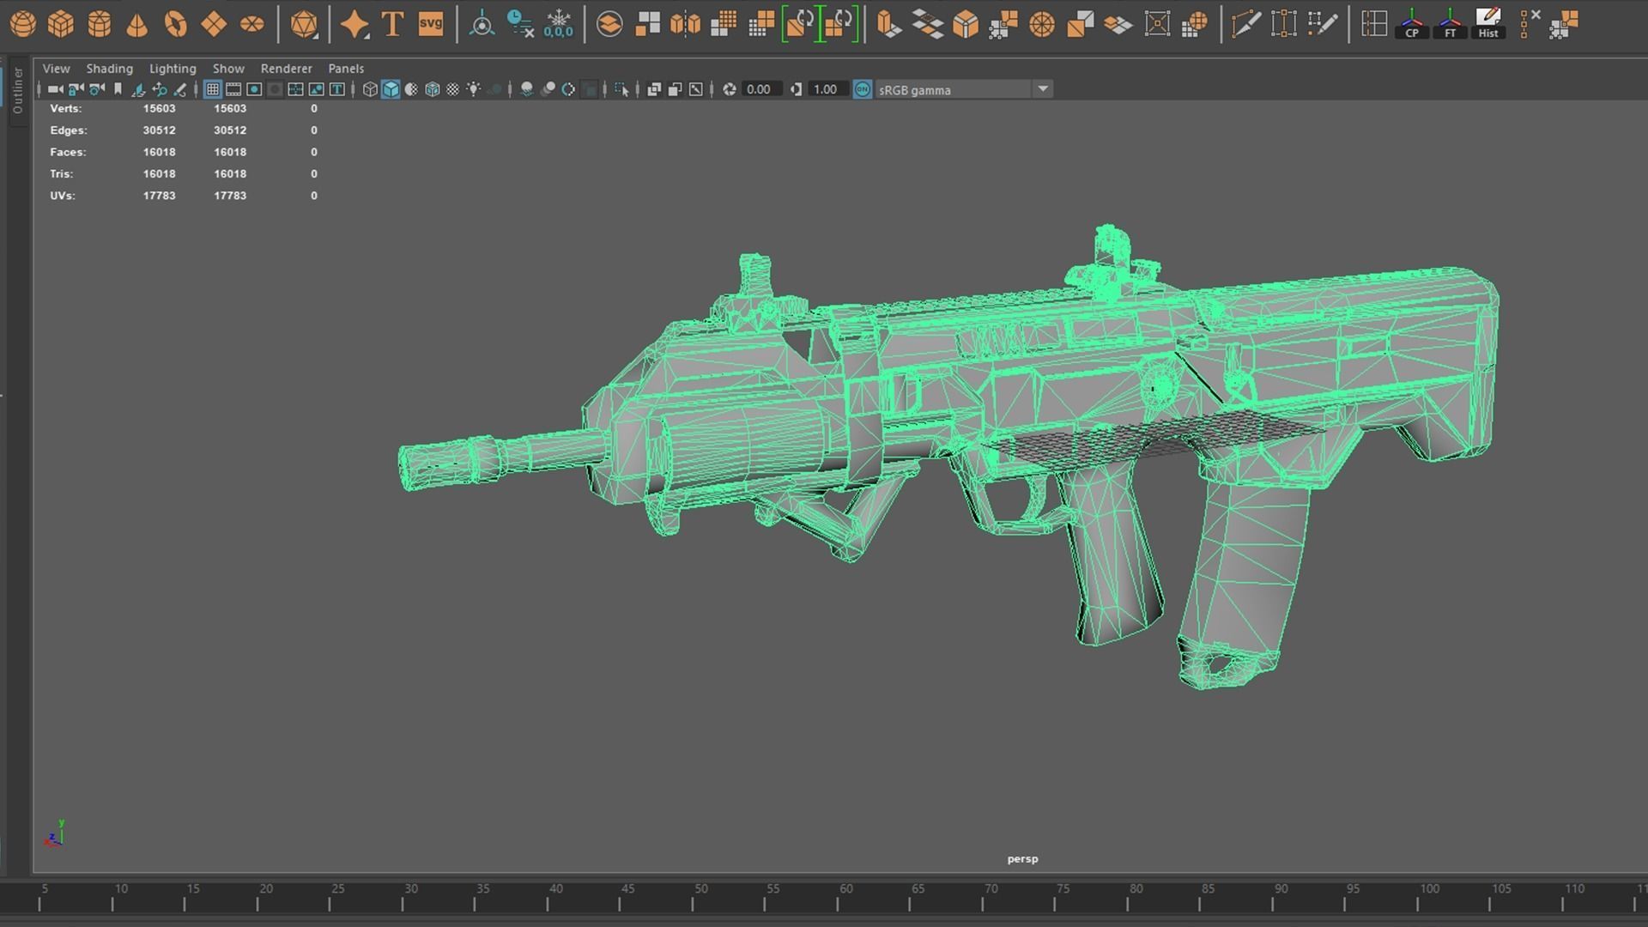Image resolution: width=1648 pixels, height=927 pixels.
Task: Click the Edges row in heads-up display
Action: 184,130
